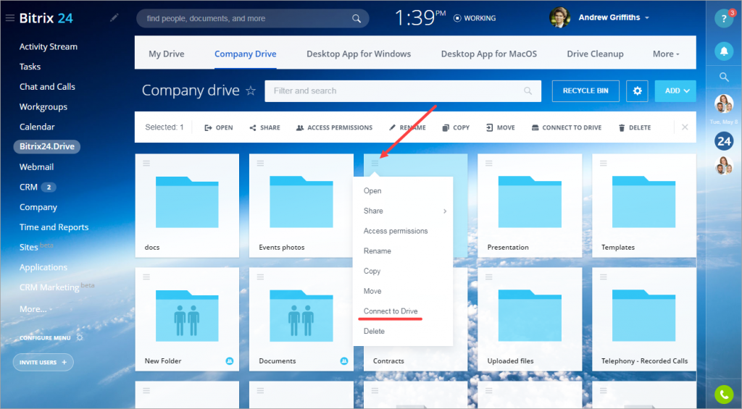
Task: Click the configure menu gear icon
Action: 80,337
